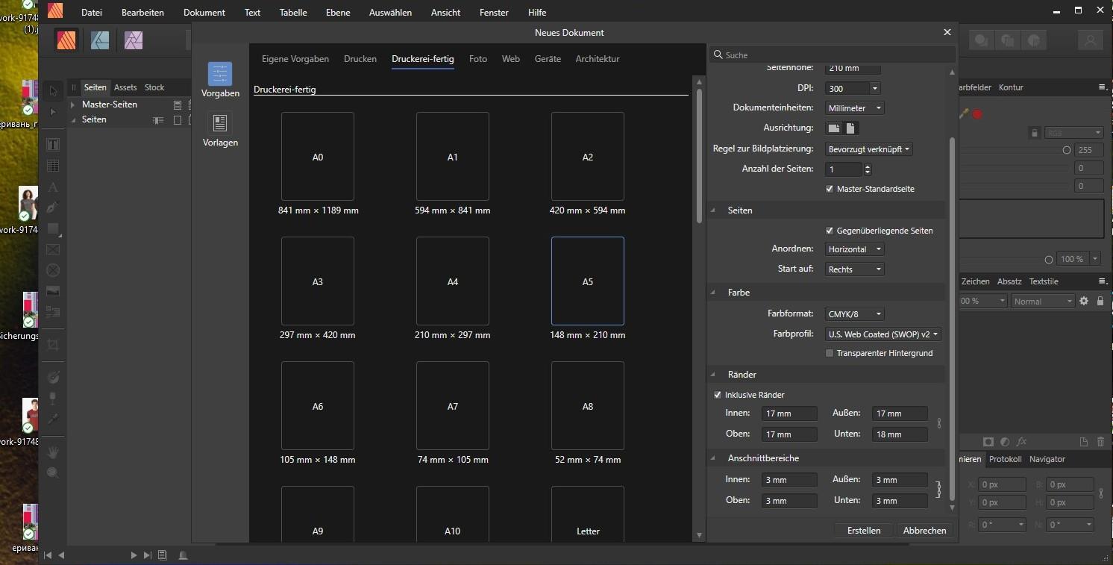
Task: Switch to the Designer persona icon
Action: (100, 40)
